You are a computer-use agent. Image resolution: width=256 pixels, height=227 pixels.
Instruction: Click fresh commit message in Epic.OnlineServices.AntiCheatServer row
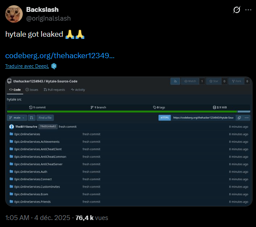tap(91, 164)
